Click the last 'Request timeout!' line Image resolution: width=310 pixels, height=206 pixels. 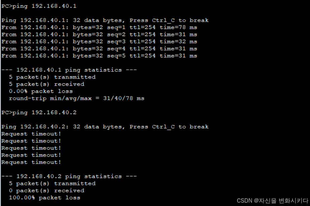31,162
